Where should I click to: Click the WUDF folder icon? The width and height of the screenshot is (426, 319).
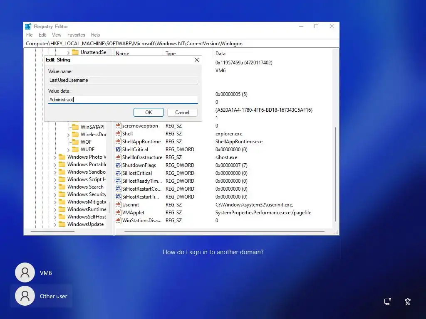pos(75,149)
